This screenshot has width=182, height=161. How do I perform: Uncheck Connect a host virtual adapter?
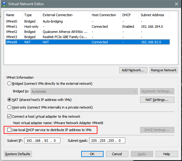point(9,116)
